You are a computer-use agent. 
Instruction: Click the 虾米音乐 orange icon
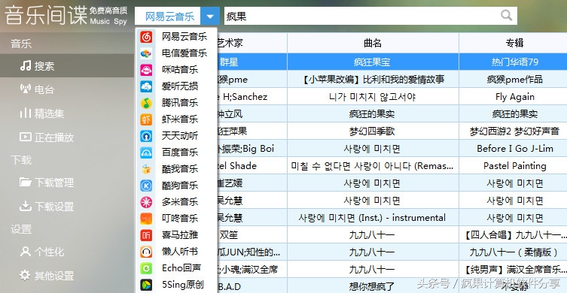tap(146, 119)
